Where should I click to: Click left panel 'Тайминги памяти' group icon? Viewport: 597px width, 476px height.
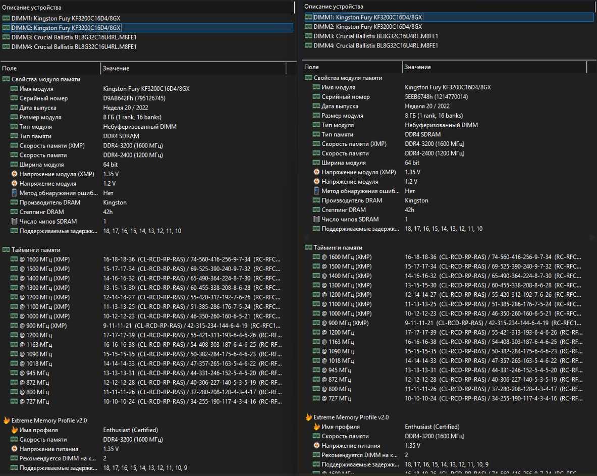click(6, 250)
